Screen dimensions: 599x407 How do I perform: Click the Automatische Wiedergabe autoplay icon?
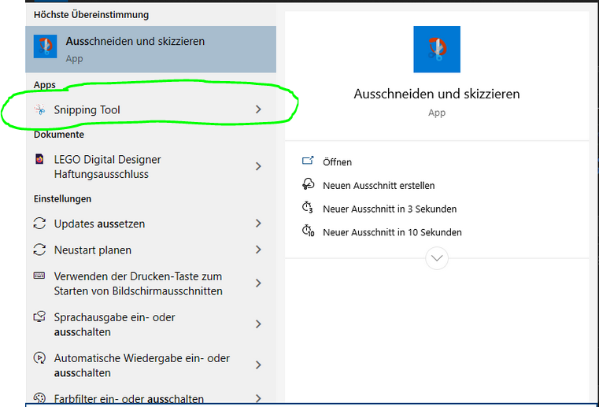pos(39,357)
